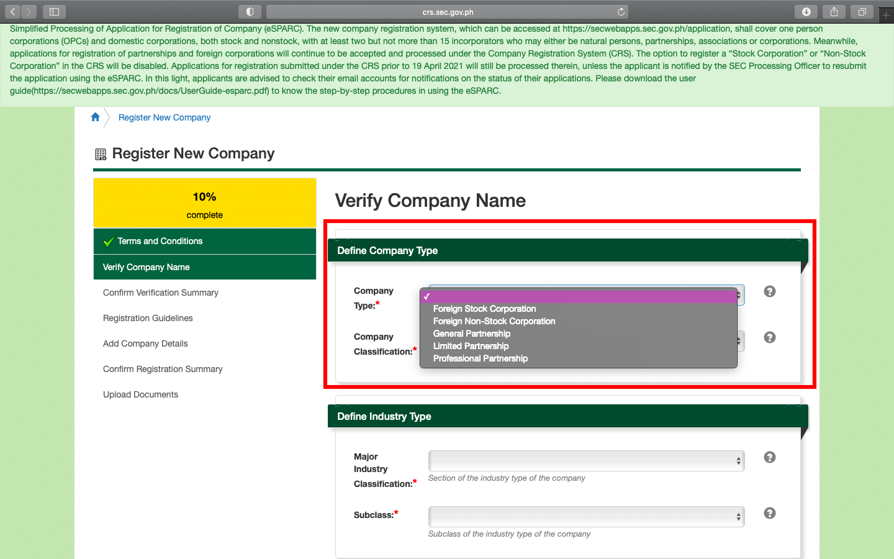Choose Foreign Non-Stock Corporation from the list
This screenshot has width=894, height=559.
pyautogui.click(x=494, y=321)
